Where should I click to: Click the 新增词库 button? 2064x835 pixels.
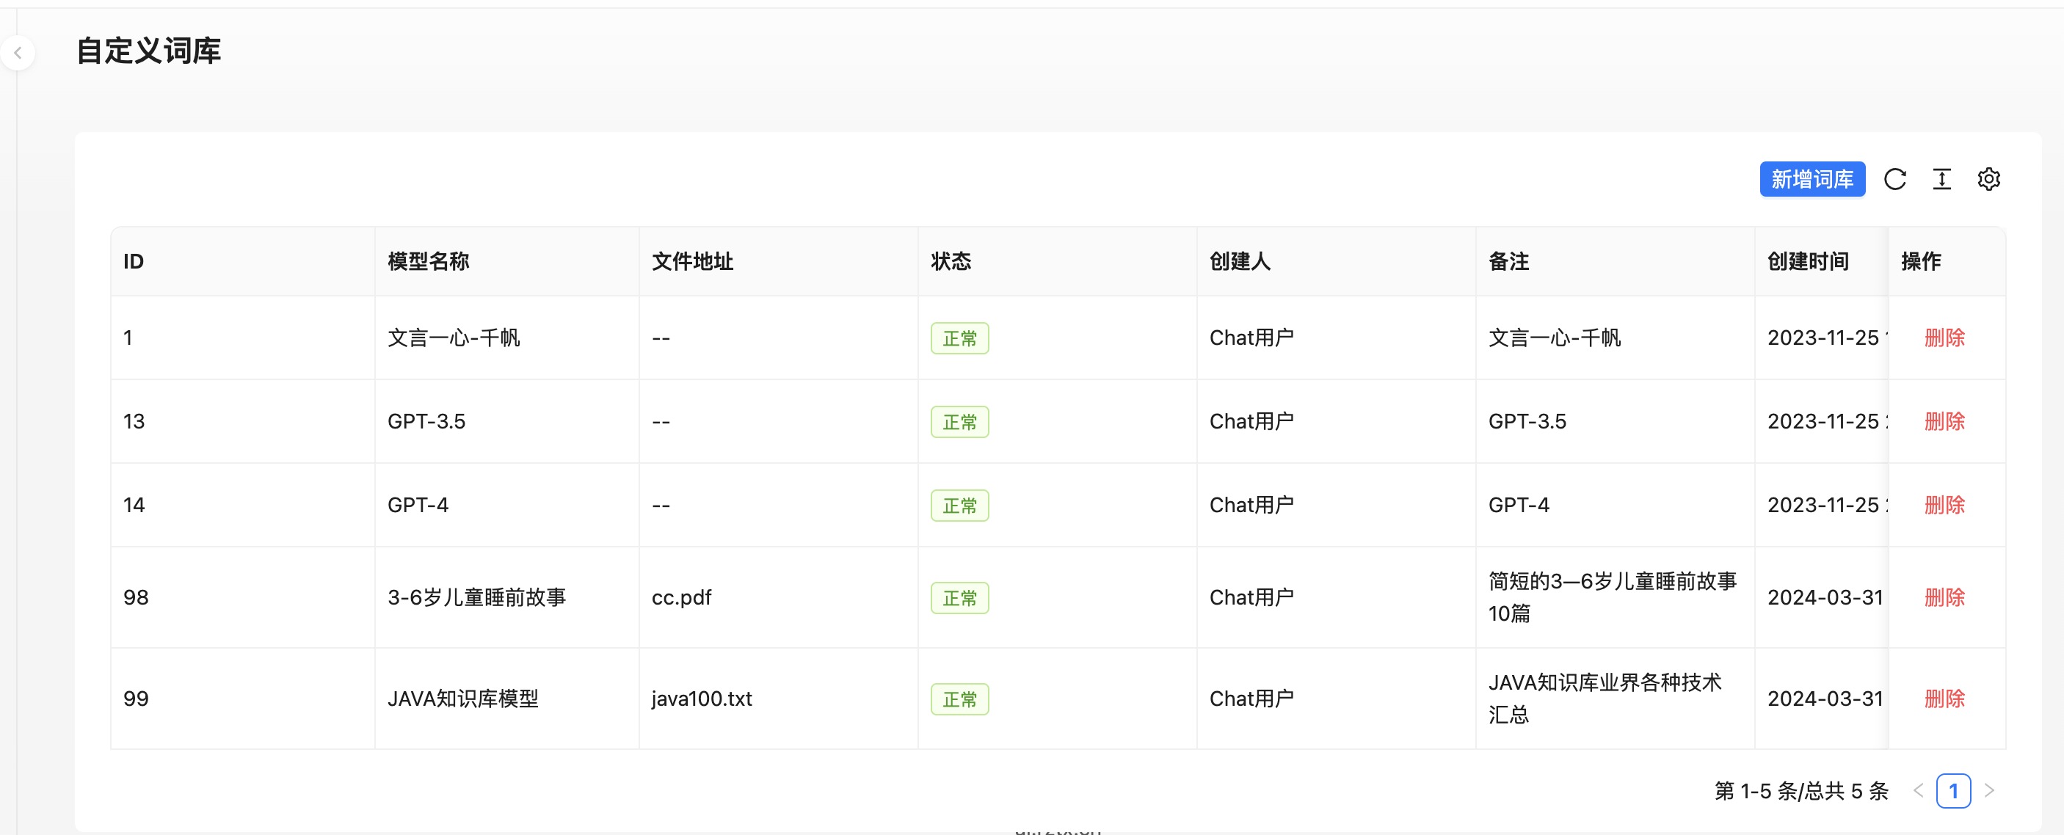click(x=1812, y=179)
